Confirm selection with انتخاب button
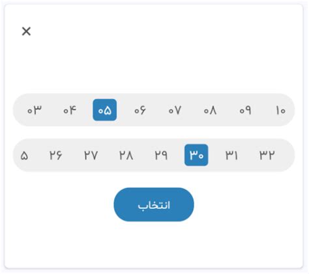309x274 pixels. click(154, 204)
